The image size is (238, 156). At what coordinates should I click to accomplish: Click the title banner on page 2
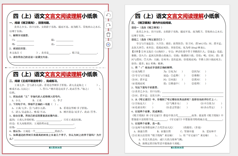pyautogui.click(x=177, y=16)
